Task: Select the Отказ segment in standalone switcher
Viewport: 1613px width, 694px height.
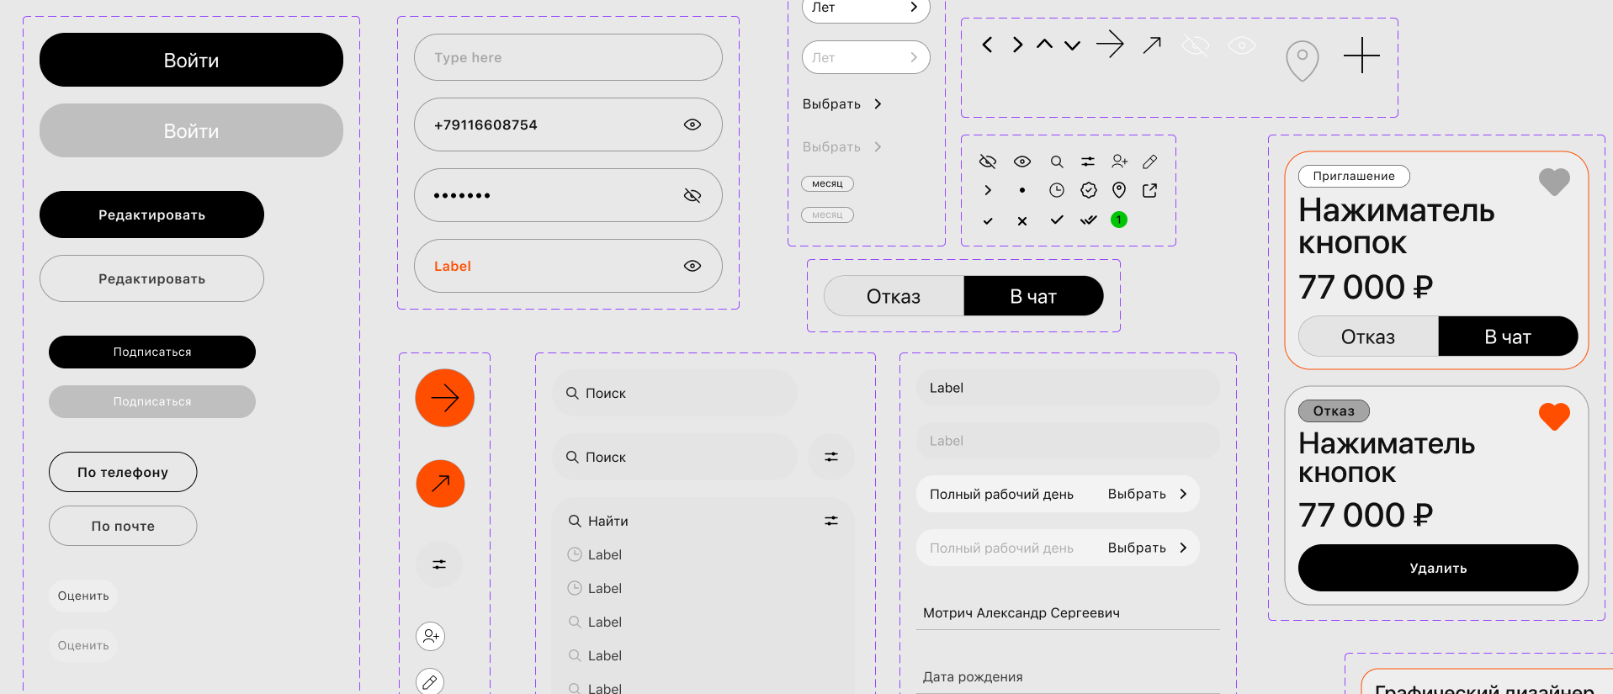Action: click(894, 296)
